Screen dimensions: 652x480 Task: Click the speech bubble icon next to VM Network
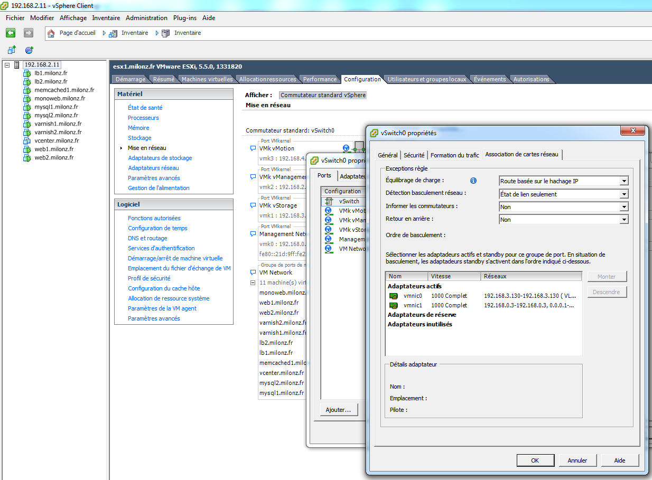click(253, 272)
